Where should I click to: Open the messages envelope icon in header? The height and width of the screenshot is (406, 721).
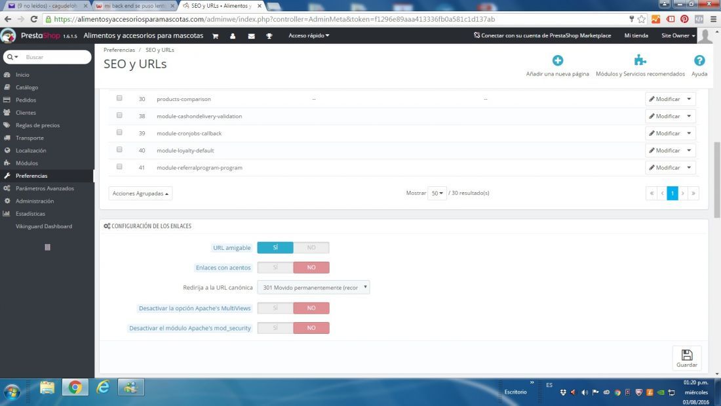[x=251, y=36]
